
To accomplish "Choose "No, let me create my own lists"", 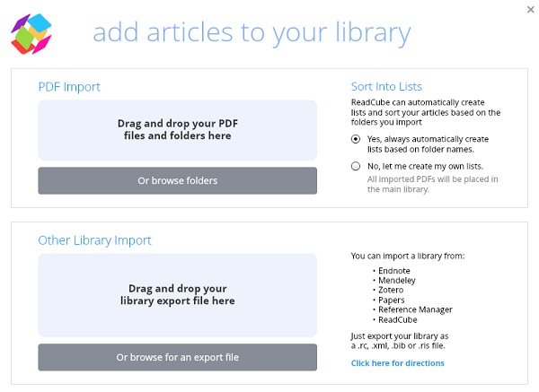I will pyautogui.click(x=357, y=167).
